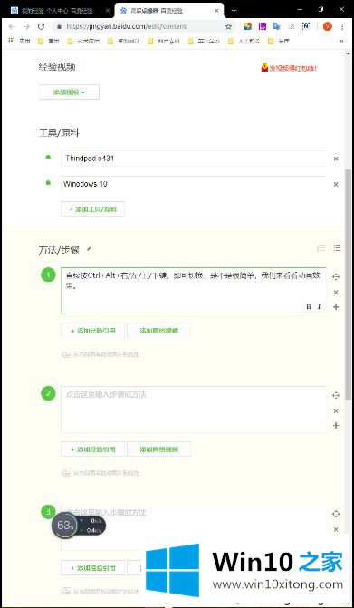Delete step 1 with its x icon
This screenshot has width=354, height=608.
336,292
